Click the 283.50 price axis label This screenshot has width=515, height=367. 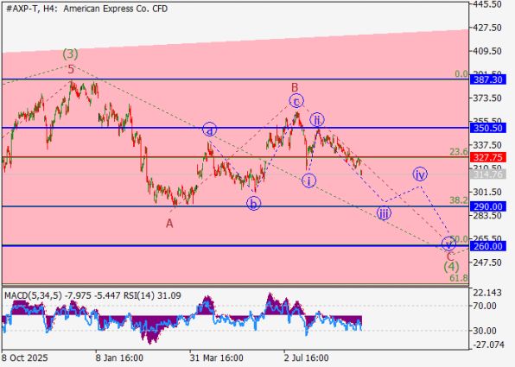(x=488, y=216)
